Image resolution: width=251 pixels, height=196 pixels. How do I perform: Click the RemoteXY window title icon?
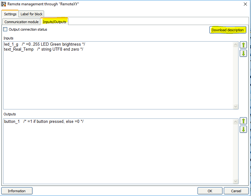coord(3,4)
